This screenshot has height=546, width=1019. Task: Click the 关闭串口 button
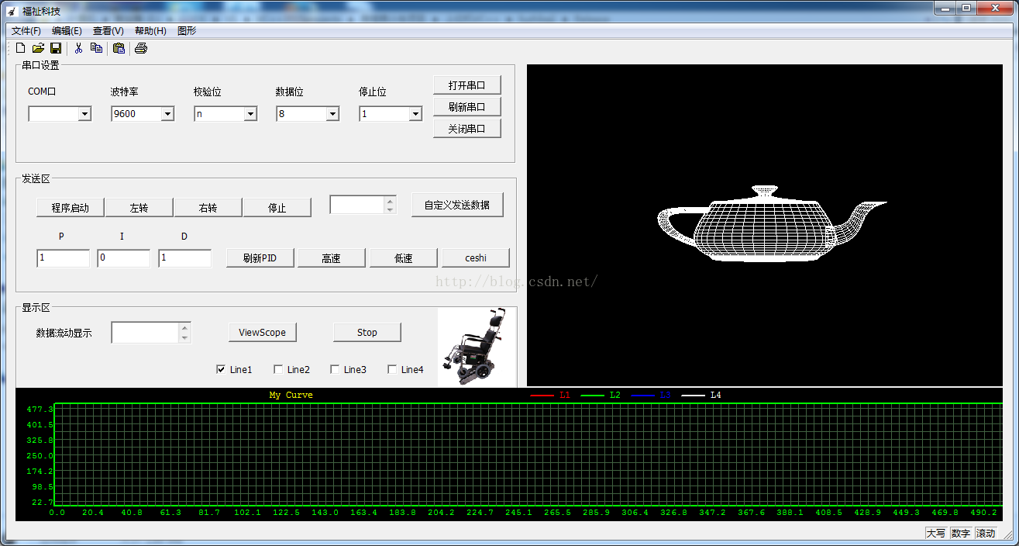[x=467, y=129]
